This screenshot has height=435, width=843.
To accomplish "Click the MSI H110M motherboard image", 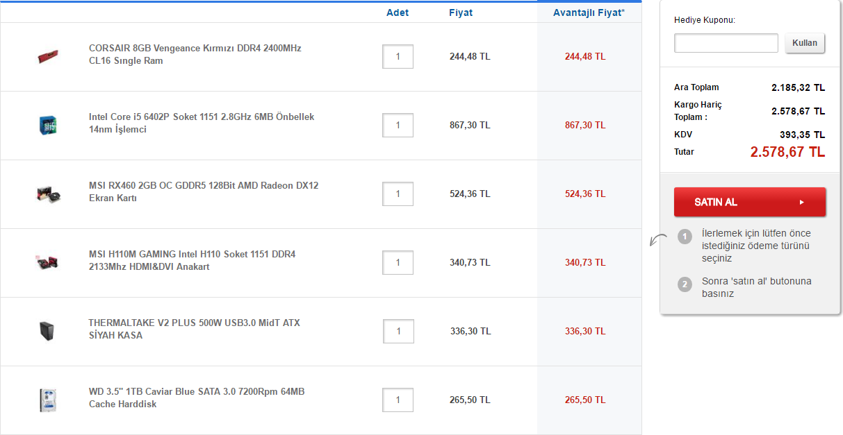I will (48, 262).
